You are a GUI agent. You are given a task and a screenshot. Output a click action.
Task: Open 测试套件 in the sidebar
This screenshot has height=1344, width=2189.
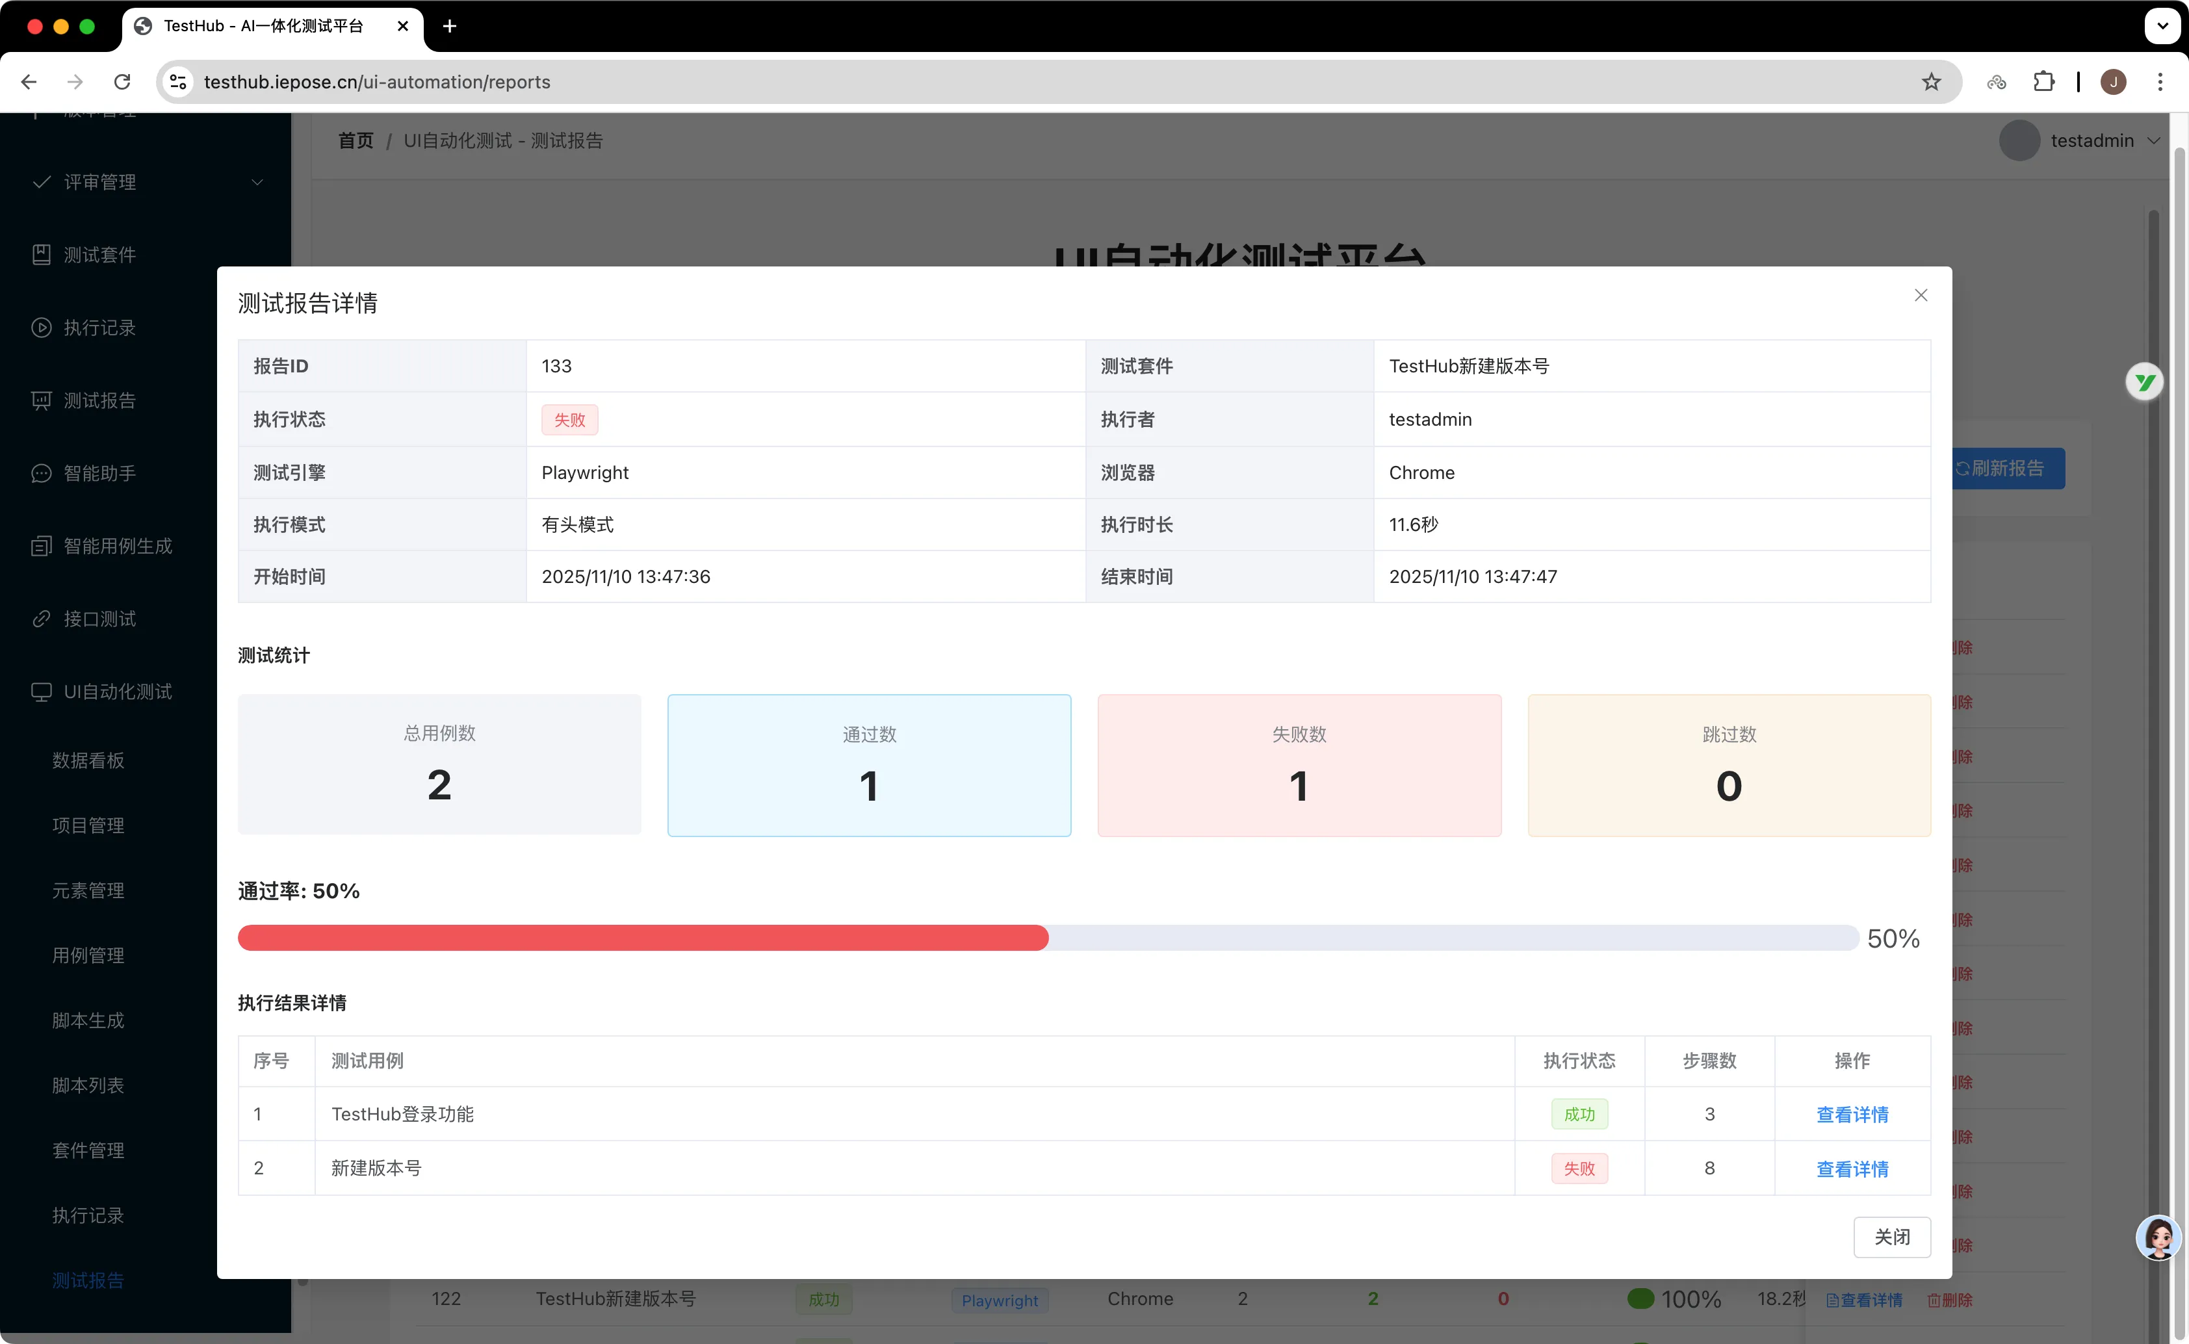(99, 255)
